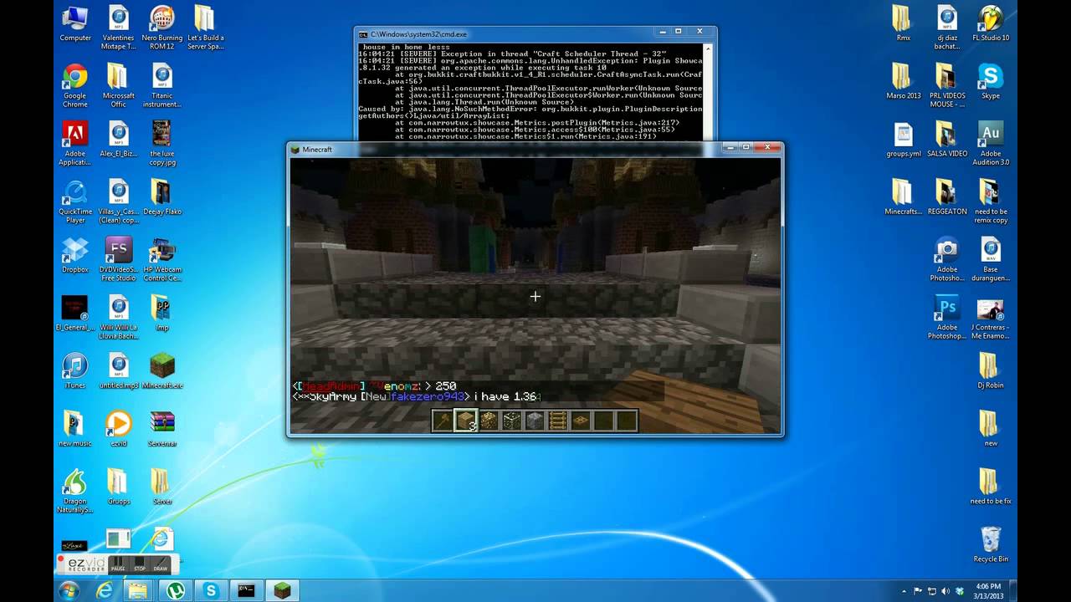Select the Dragon NaturallySpeaking shortcut
1071x602 pixels.
click(75, 491)
